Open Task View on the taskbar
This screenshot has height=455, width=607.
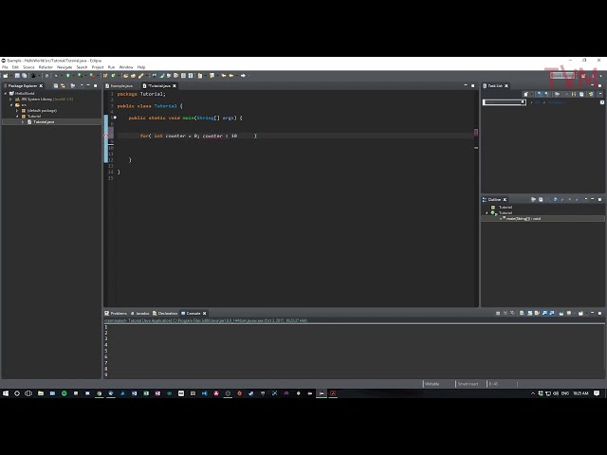pos(28,393)
